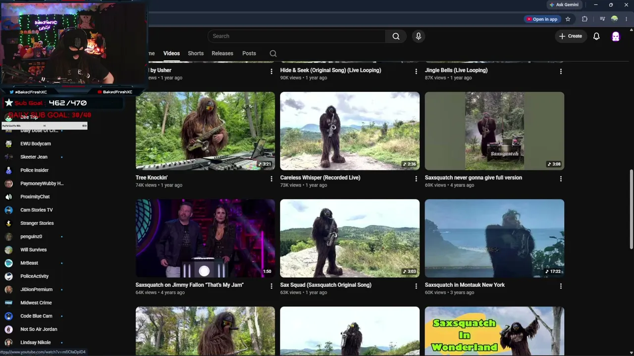Go to Midwest Crime subscription
634x356 pixels.
36,303
